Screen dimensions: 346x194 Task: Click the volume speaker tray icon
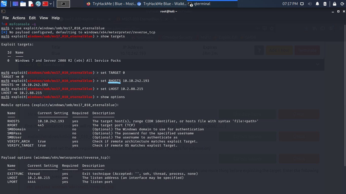tap(310, 4)
